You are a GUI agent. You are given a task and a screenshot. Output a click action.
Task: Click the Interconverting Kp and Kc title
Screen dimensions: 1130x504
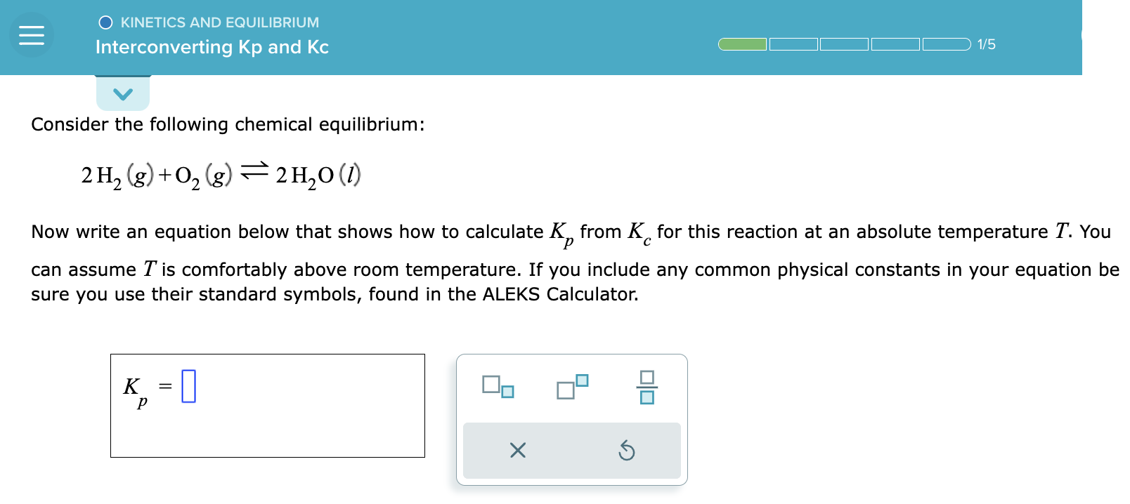click(212, 48)
